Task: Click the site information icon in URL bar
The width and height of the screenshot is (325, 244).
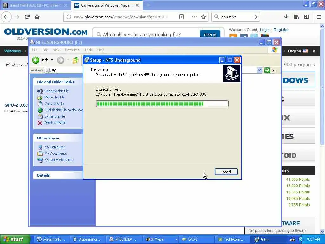Action: 69,17
